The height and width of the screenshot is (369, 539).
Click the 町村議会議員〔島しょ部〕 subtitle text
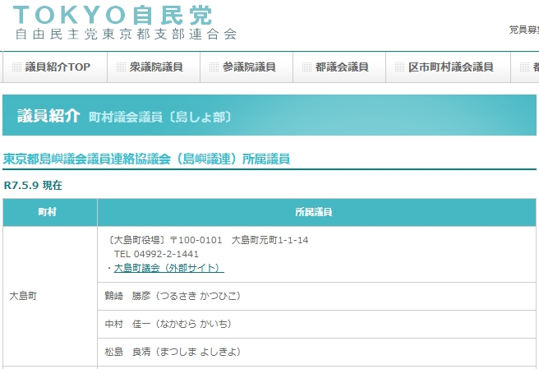(160, 117)
